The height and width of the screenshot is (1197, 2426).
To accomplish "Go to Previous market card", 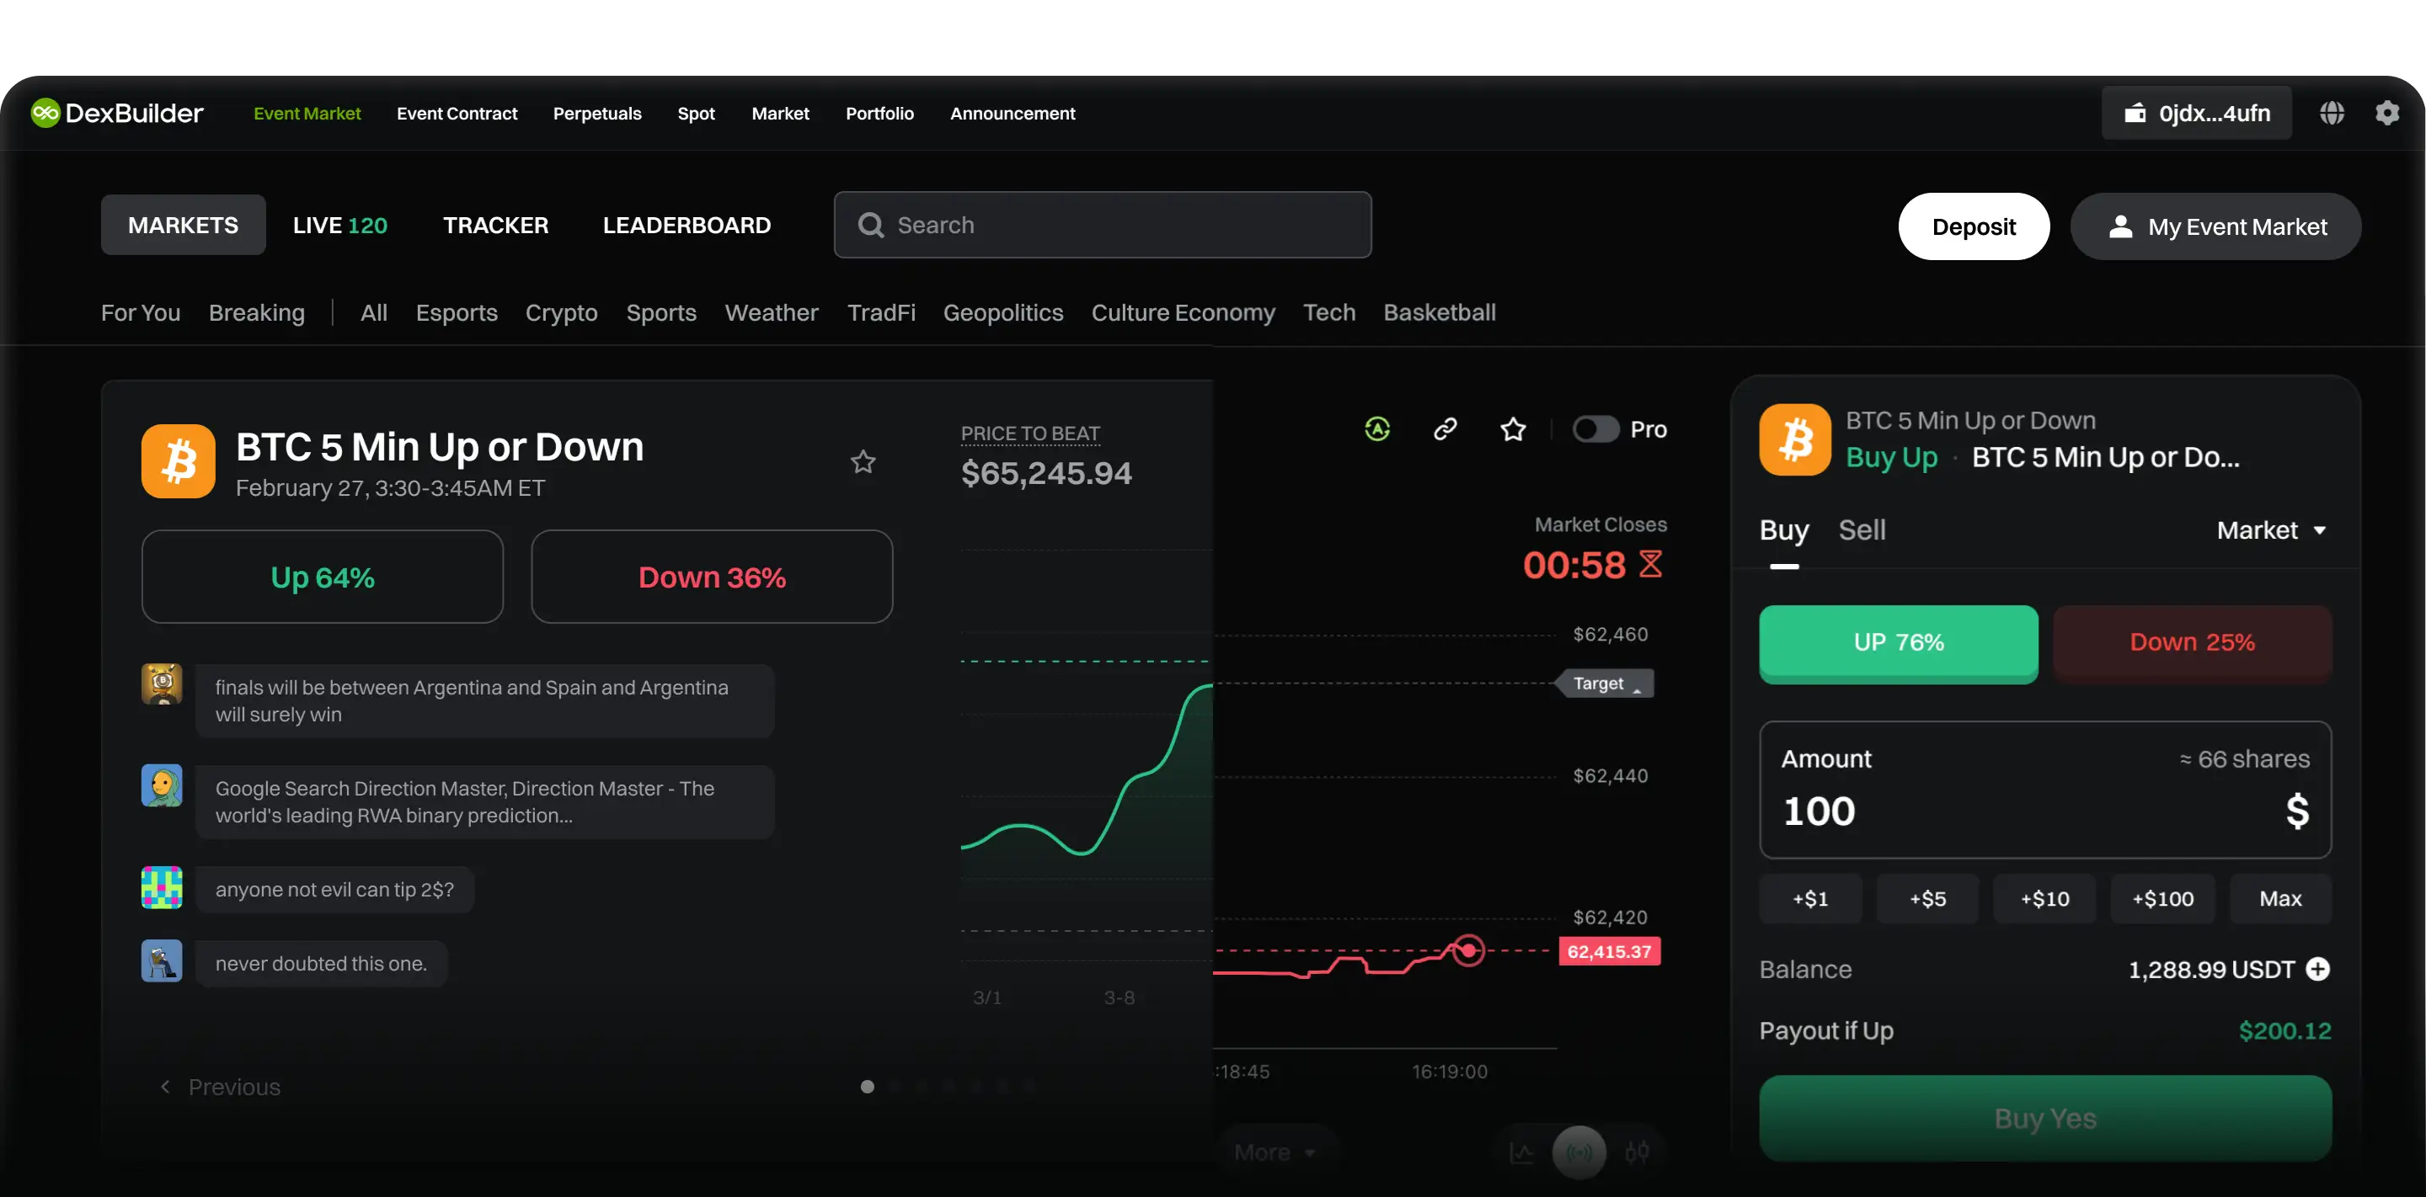I will (x=219, y=1087).
